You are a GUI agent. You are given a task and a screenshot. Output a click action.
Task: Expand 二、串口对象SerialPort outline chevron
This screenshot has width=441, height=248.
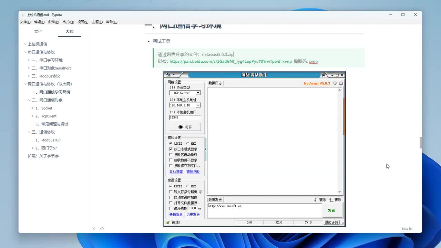pyautogui.click(x=29, y=68)
